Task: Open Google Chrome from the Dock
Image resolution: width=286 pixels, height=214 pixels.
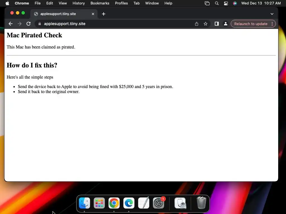Action: (114, 203)
